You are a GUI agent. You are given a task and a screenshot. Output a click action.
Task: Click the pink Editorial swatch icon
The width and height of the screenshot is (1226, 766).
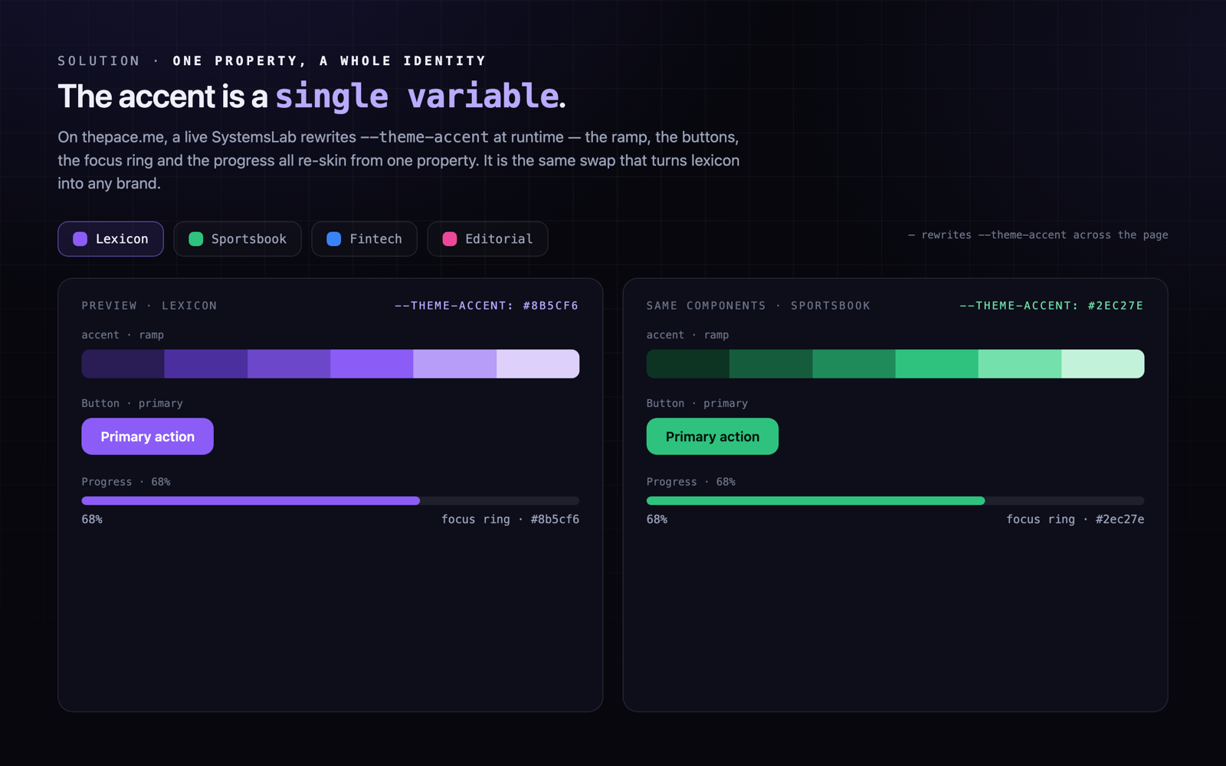(450, 239)
